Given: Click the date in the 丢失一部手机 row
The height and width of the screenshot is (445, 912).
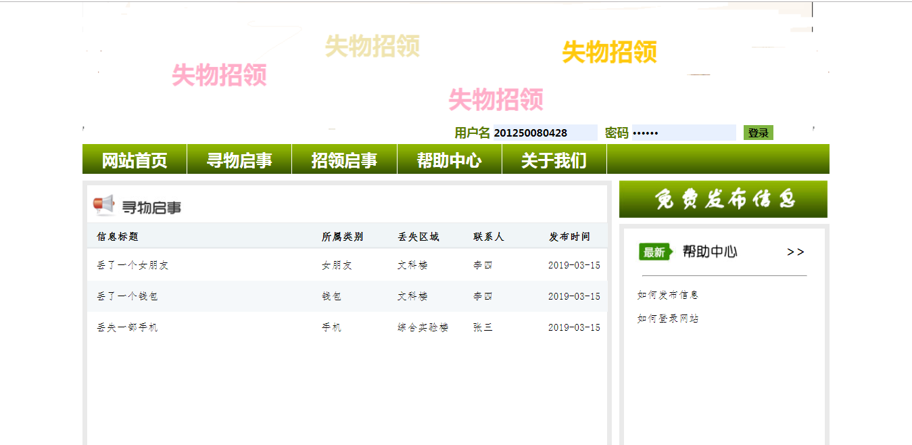Looking at the screenshot, I should pyautogui.click(x=574, y=327).
